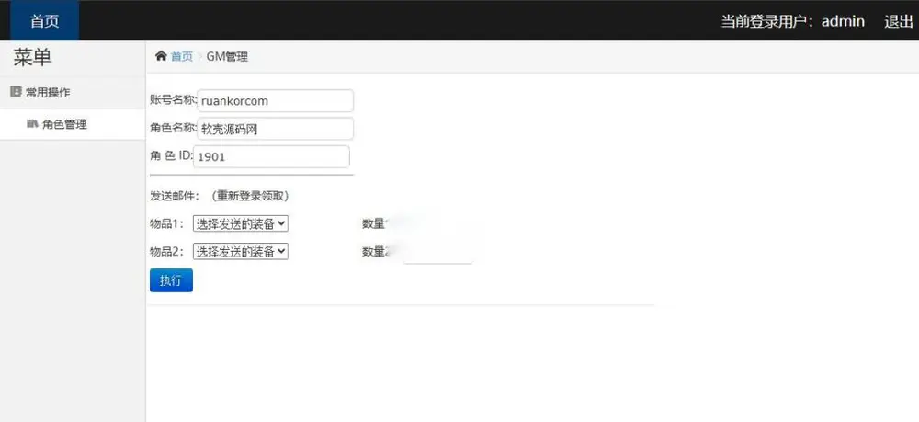The height and width of the screenshot is (422, 919).
Task: Click the 数量2 quantity field
Action: click(x=437, y=253)
